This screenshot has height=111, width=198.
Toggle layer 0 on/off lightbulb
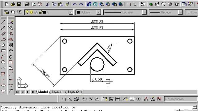coord(27,12)
